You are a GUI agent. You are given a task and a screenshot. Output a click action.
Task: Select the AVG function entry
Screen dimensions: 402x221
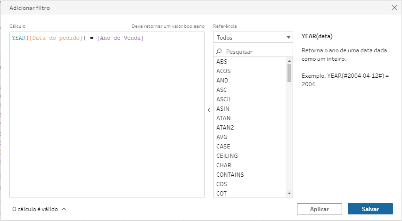(222, 137)
